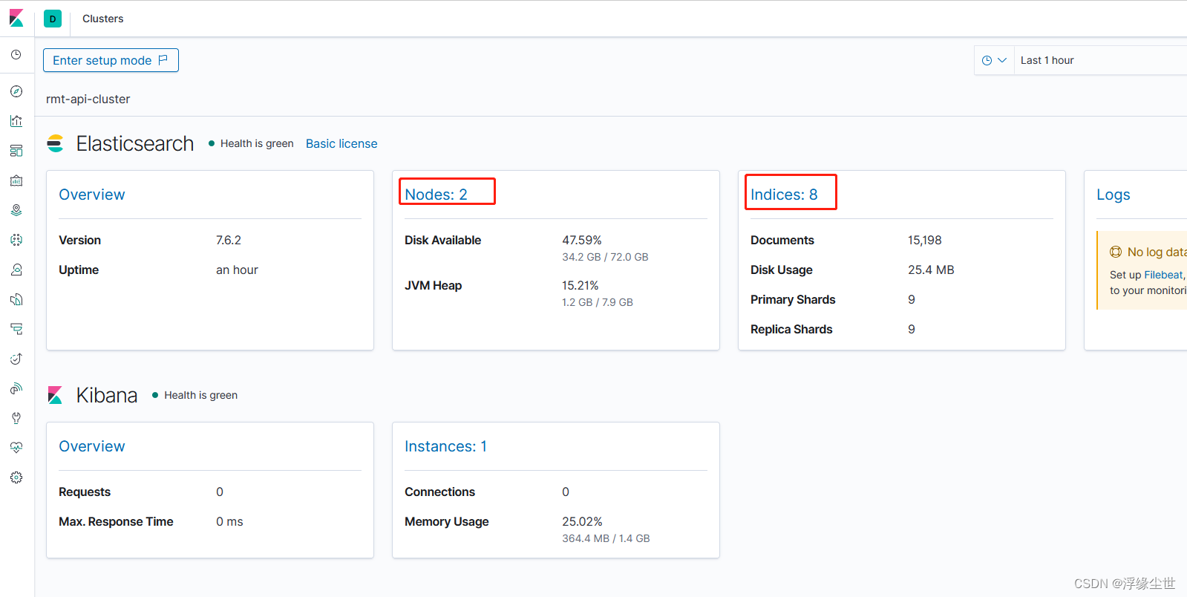Click the rmt-api-cluster name
This screenshot has width=1187, height=597.
pyautogui.click(x=88, y=99)
